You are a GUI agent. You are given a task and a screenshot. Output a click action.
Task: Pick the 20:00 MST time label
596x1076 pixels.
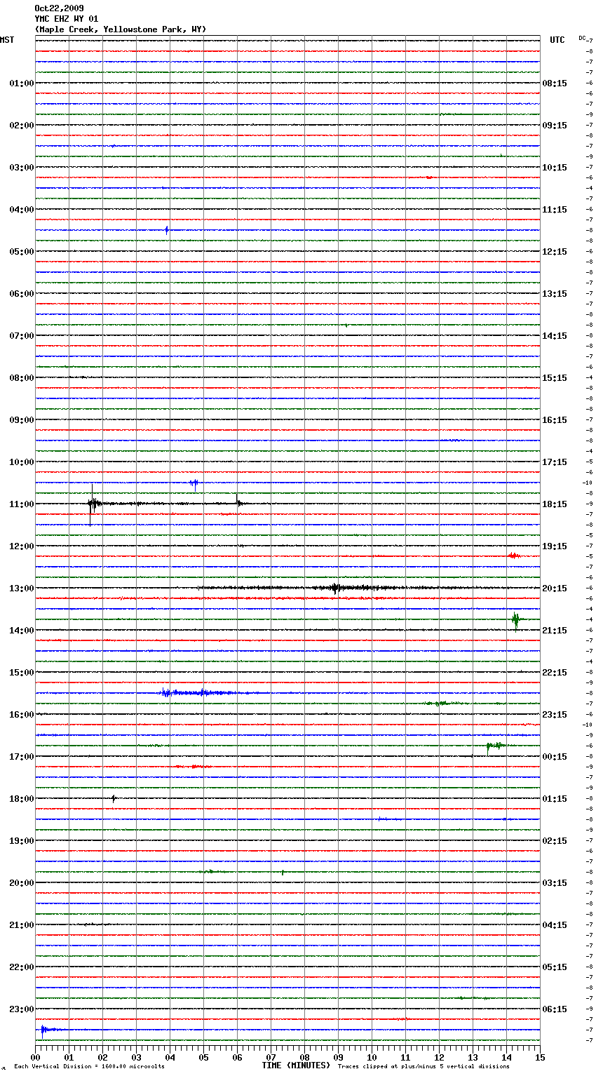click(22, 883)
